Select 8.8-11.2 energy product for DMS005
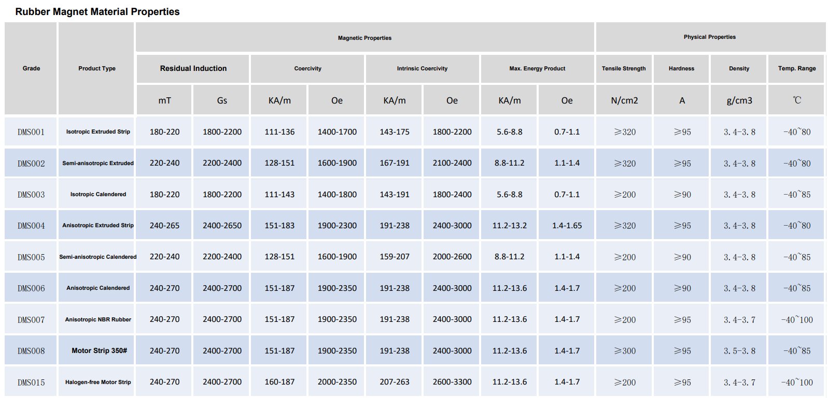The width and height of the screenshot is (828, 398). pyautogui.click(x=510, y=257)
